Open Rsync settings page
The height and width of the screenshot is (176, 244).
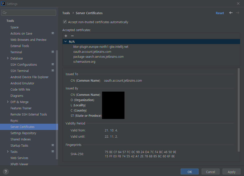[14, 120]
